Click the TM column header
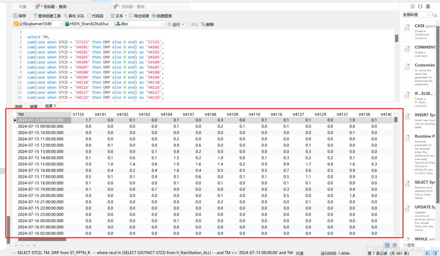The image size is (440, 256). 44,114
